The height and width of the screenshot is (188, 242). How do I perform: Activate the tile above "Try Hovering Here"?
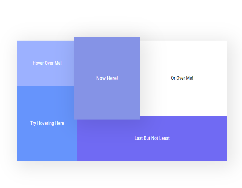[x=46, y=69]
